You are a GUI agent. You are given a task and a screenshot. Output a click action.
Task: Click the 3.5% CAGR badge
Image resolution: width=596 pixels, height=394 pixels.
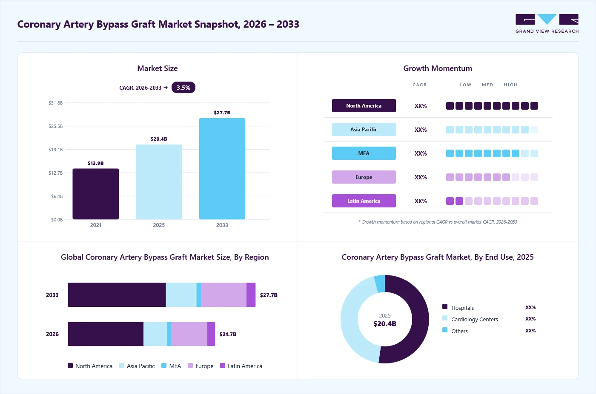coord(183,88)
